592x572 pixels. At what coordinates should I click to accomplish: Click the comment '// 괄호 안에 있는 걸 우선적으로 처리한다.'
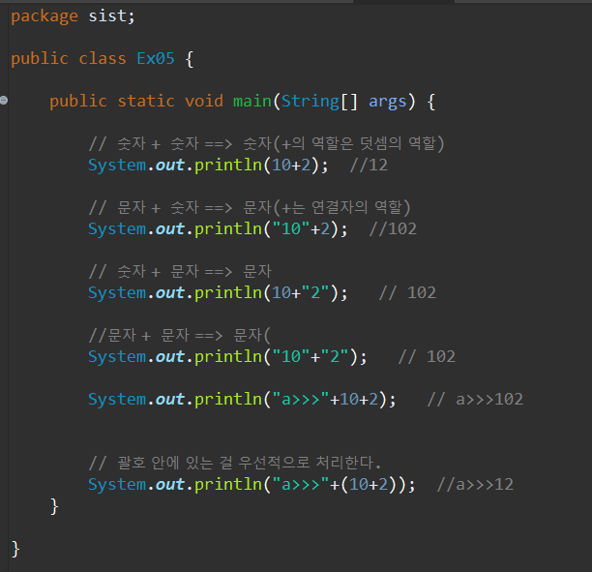coord(235,463)
